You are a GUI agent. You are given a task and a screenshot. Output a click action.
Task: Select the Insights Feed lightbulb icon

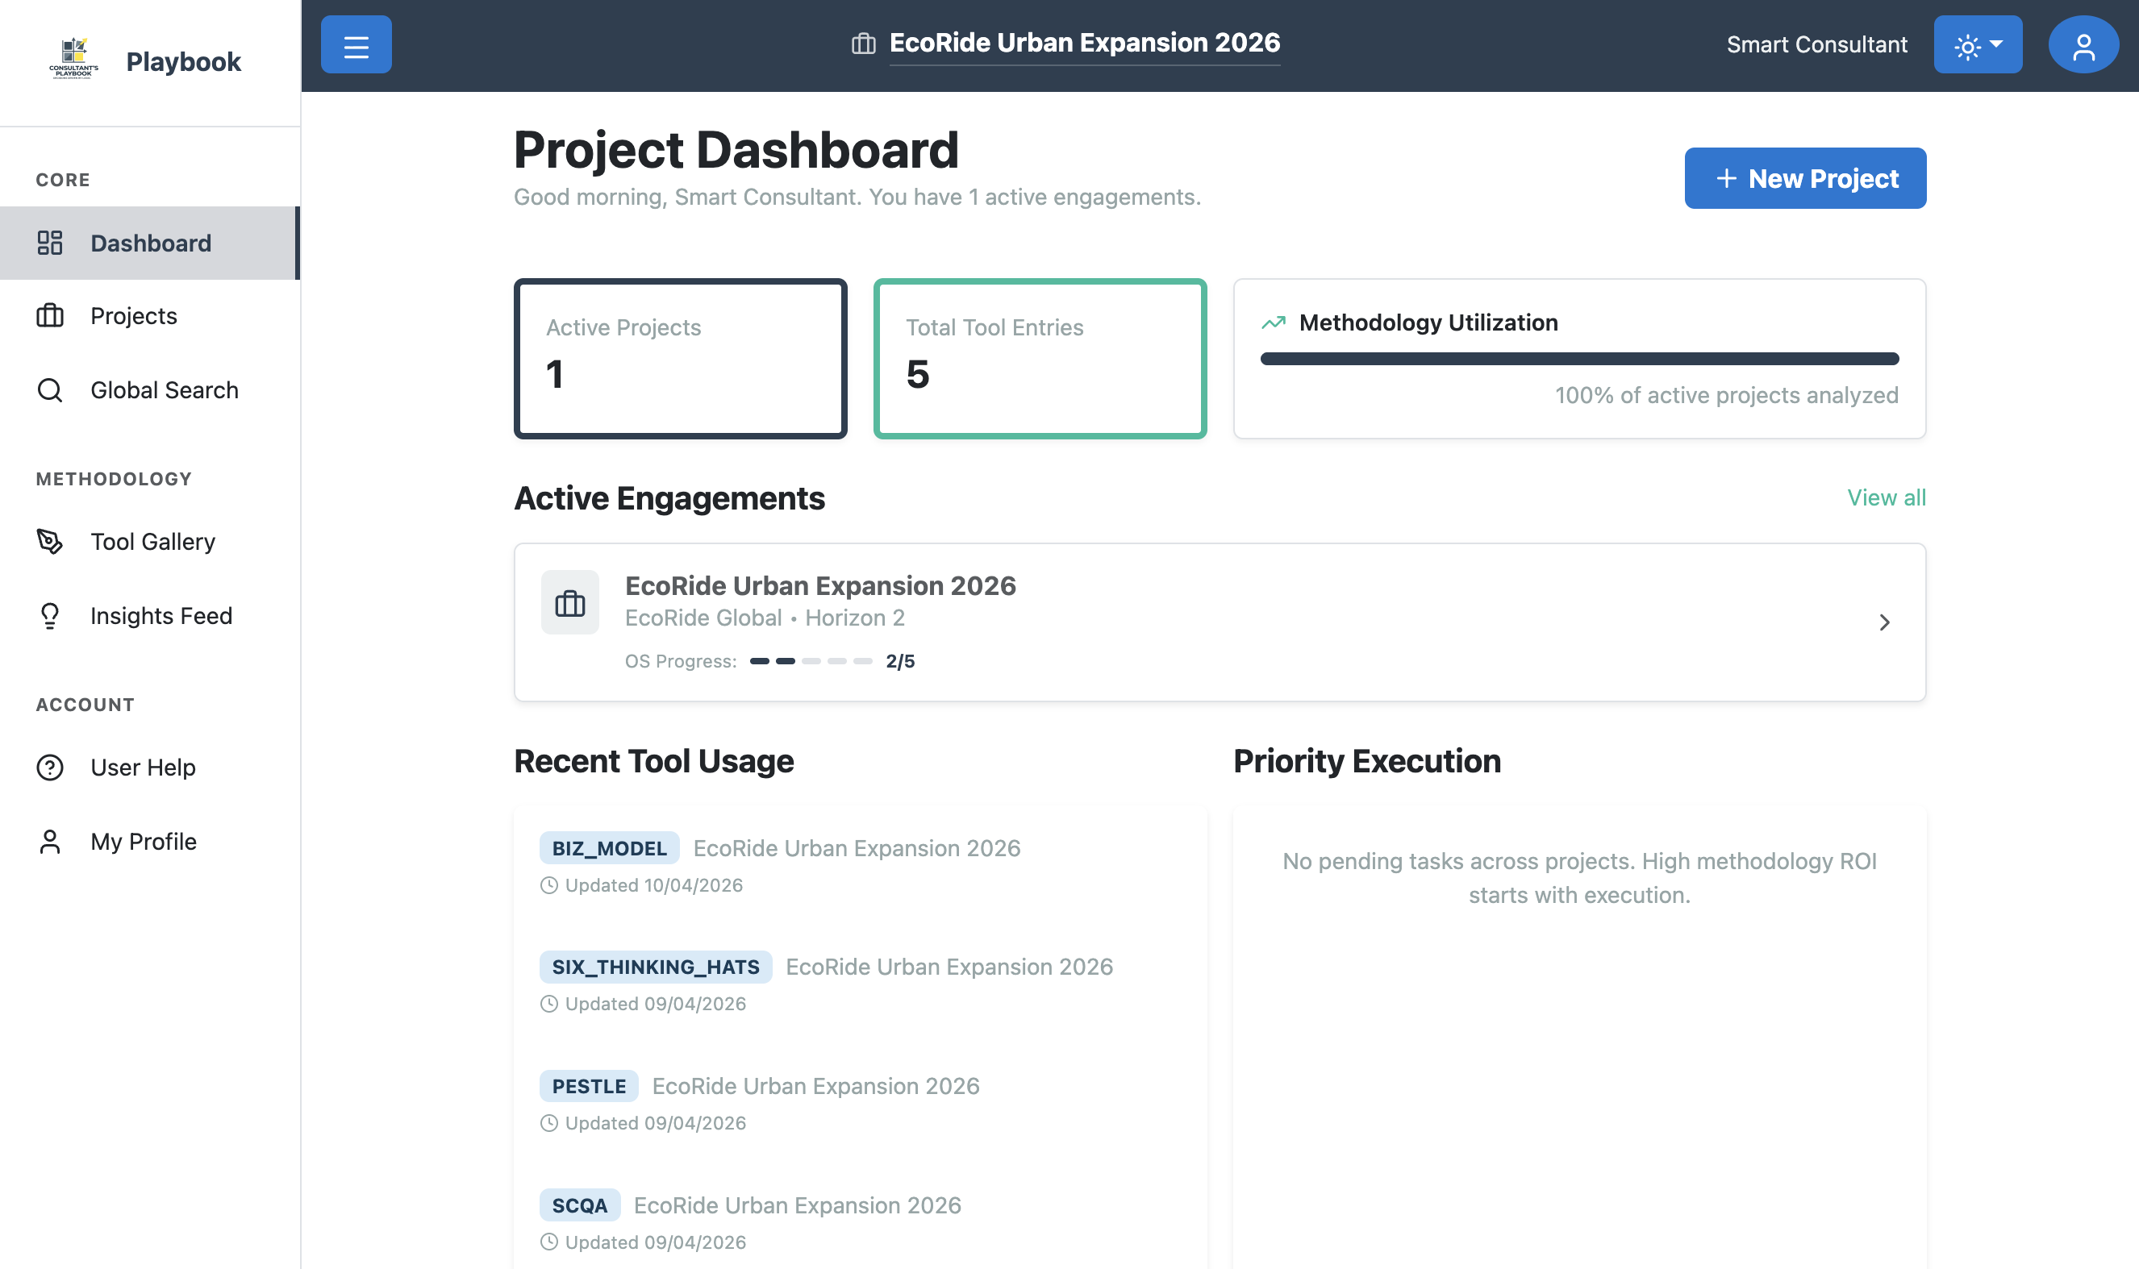click(51, 616)
